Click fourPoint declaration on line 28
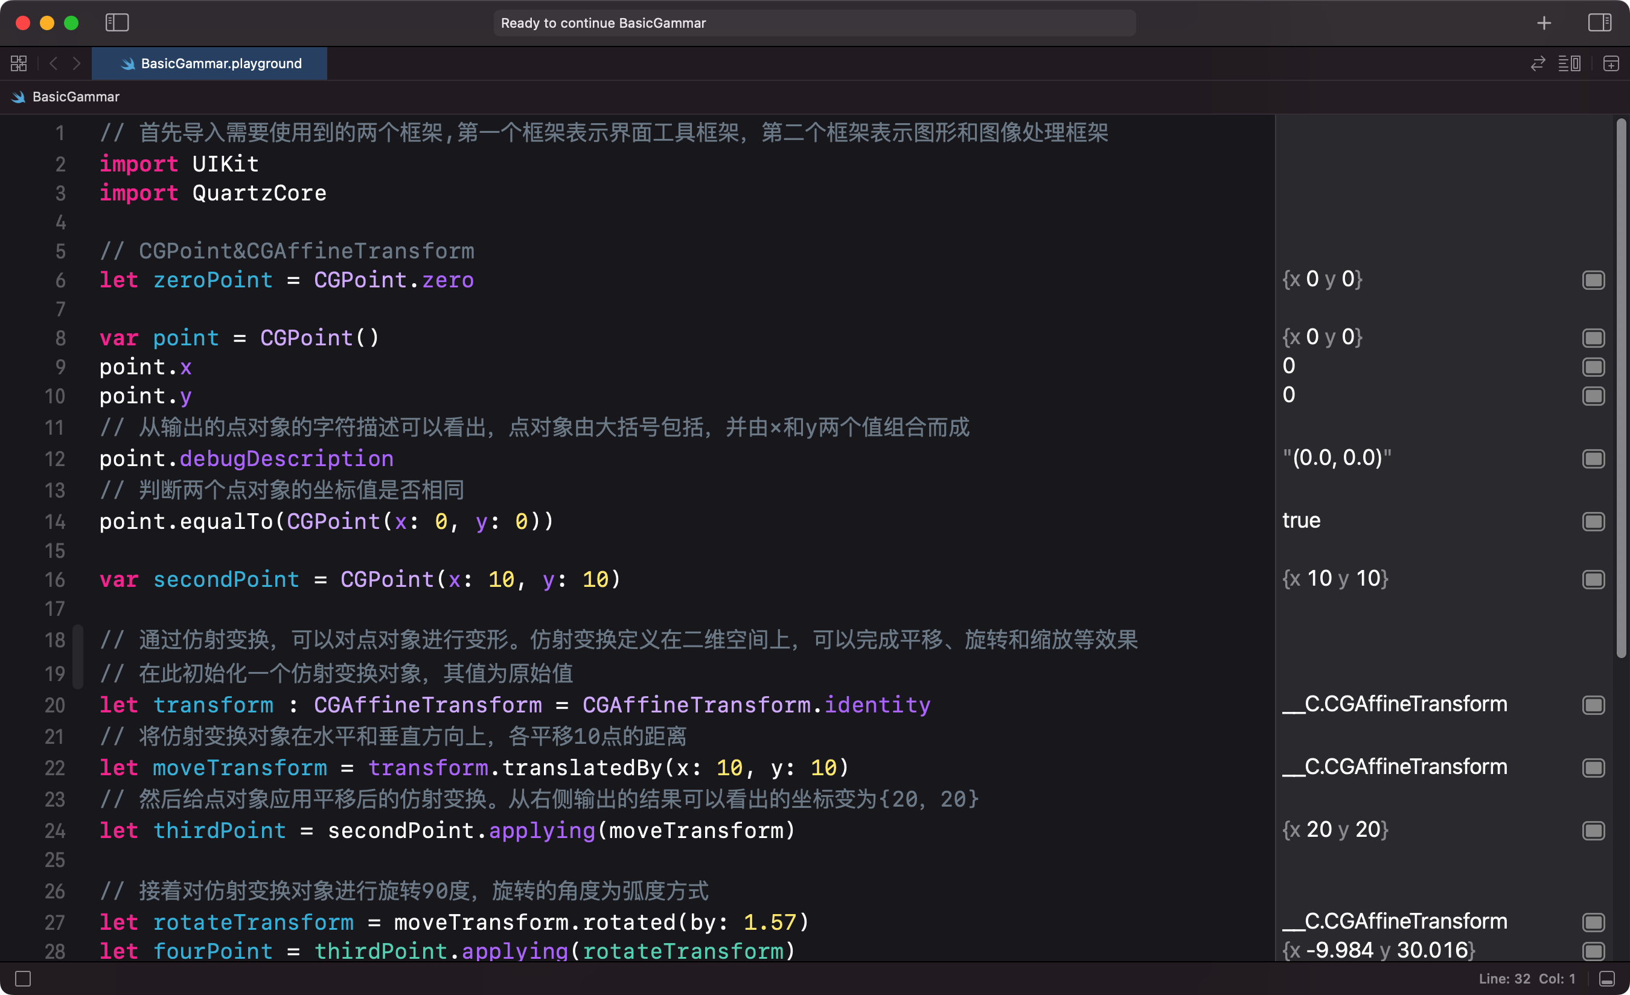1630x995 pixels. click(x=213, y=952)
